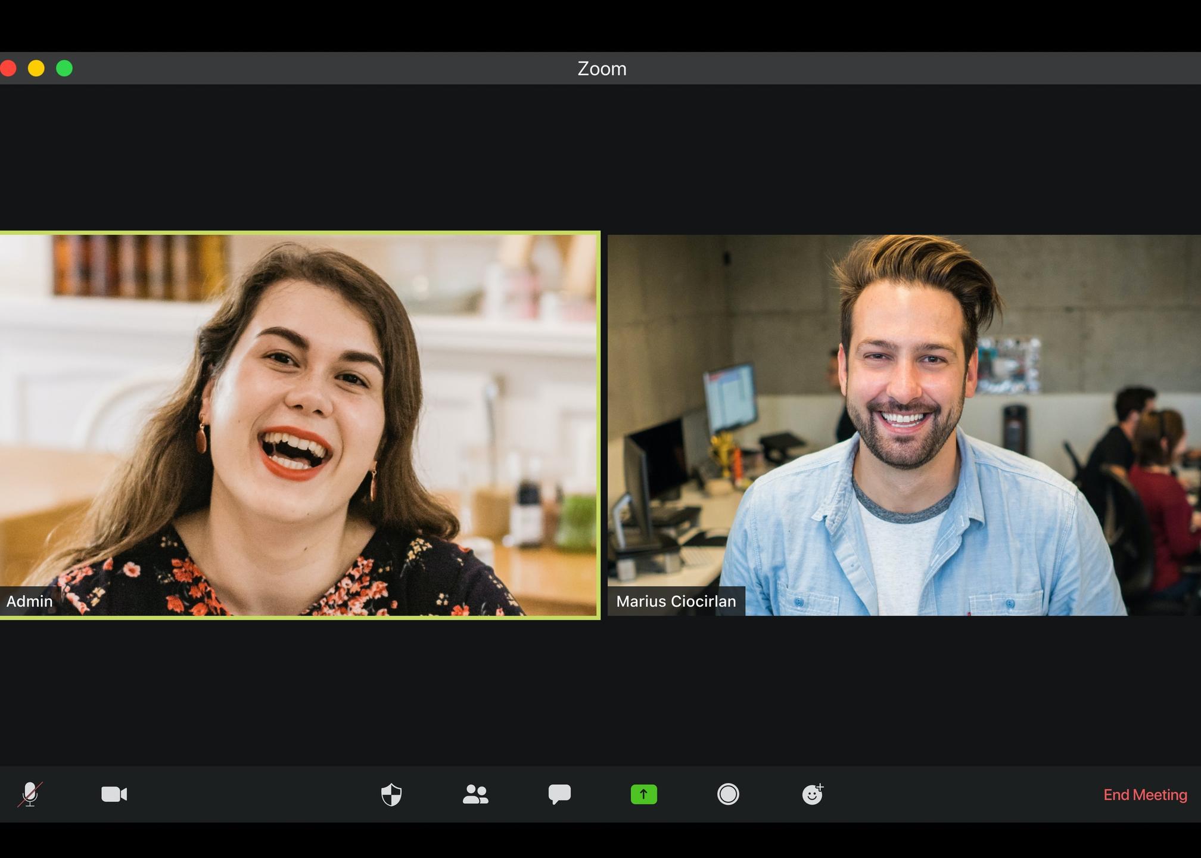The height and width of the screenshot is (858, 1201).
Task: Click End Meeting
Action: pyautogui.click(x=1144, y=795)
